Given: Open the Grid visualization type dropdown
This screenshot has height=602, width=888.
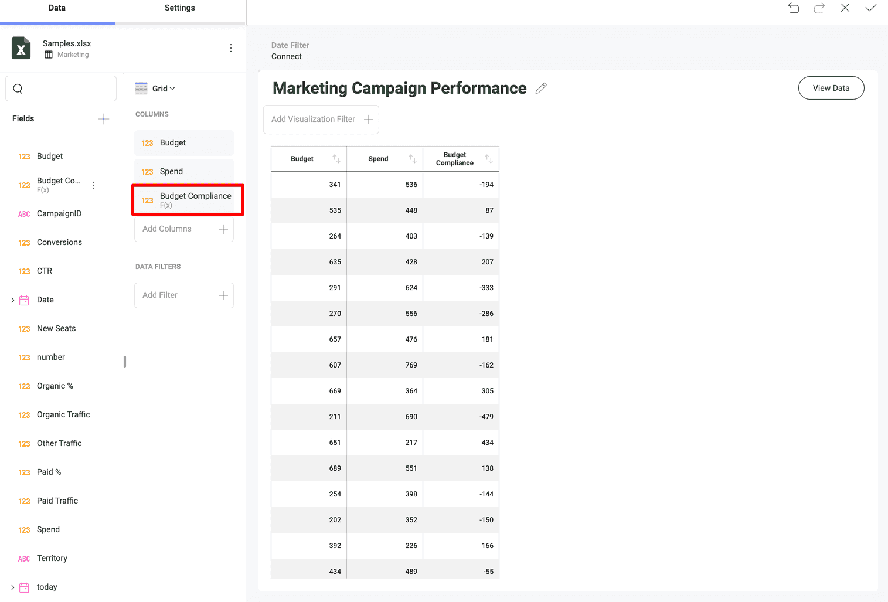Looking at the screenshot, I should tap(164, 89).
